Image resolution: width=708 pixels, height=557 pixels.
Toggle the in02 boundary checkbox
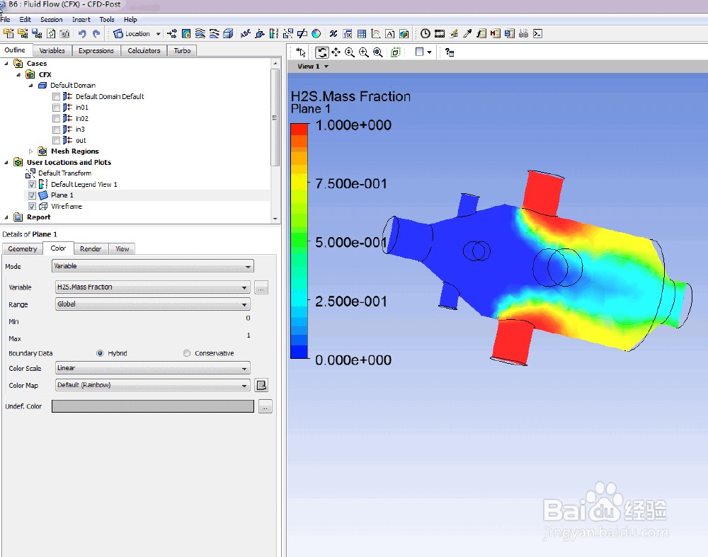coord(56,118)
